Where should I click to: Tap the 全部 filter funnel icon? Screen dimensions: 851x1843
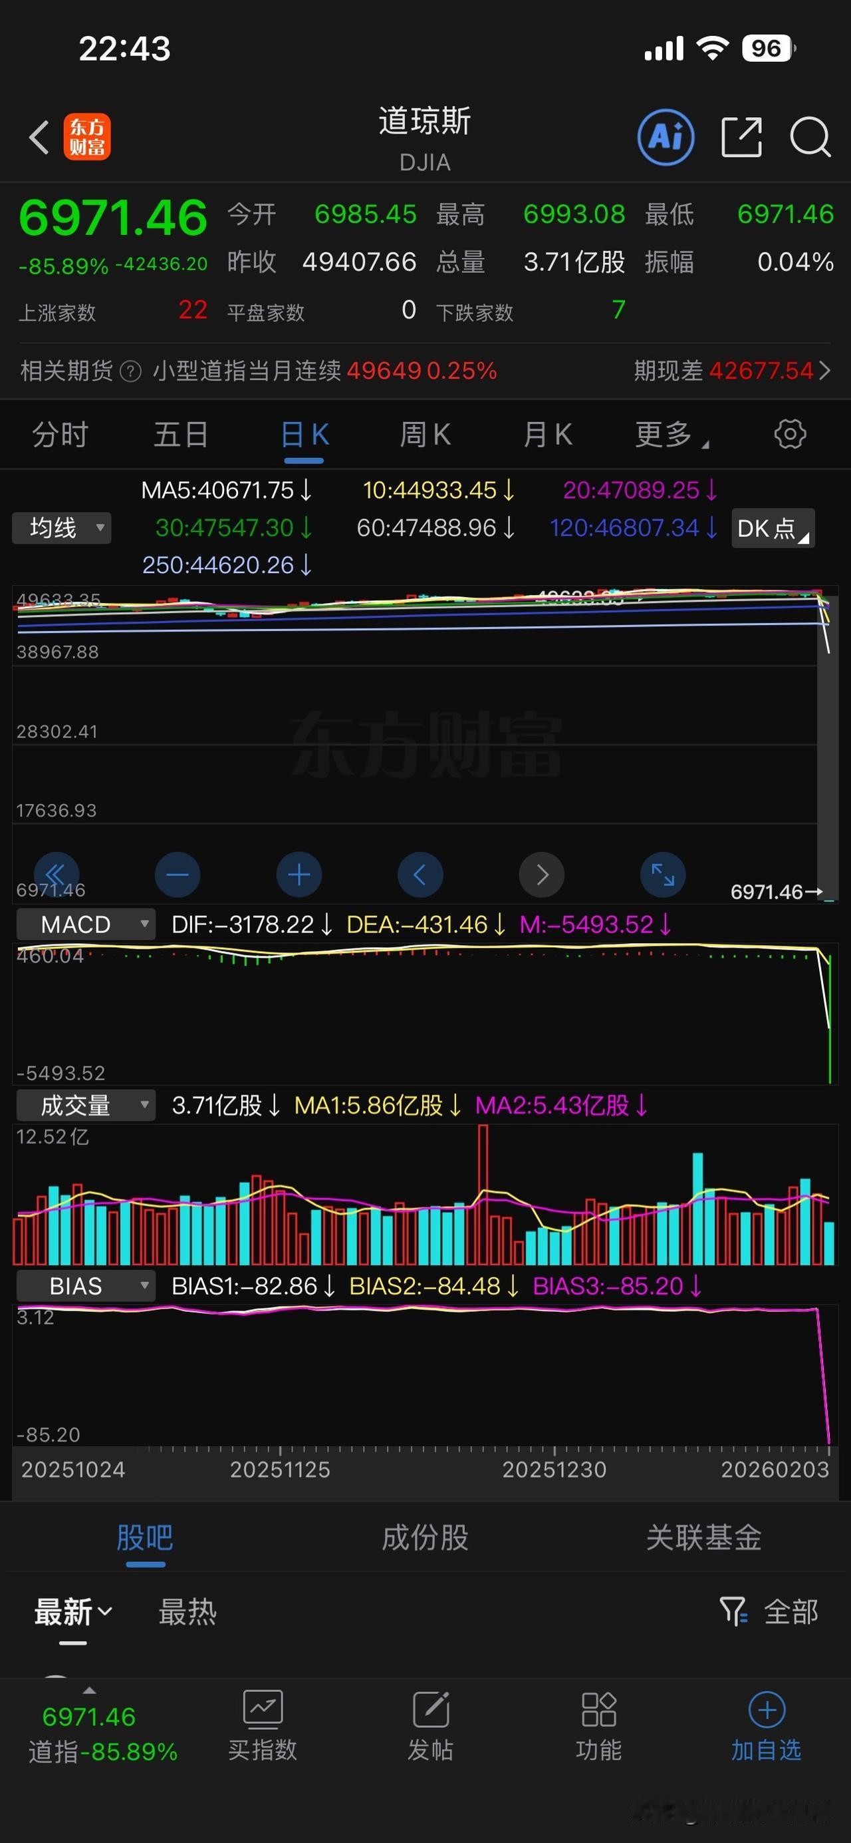tap(733, 1612)
